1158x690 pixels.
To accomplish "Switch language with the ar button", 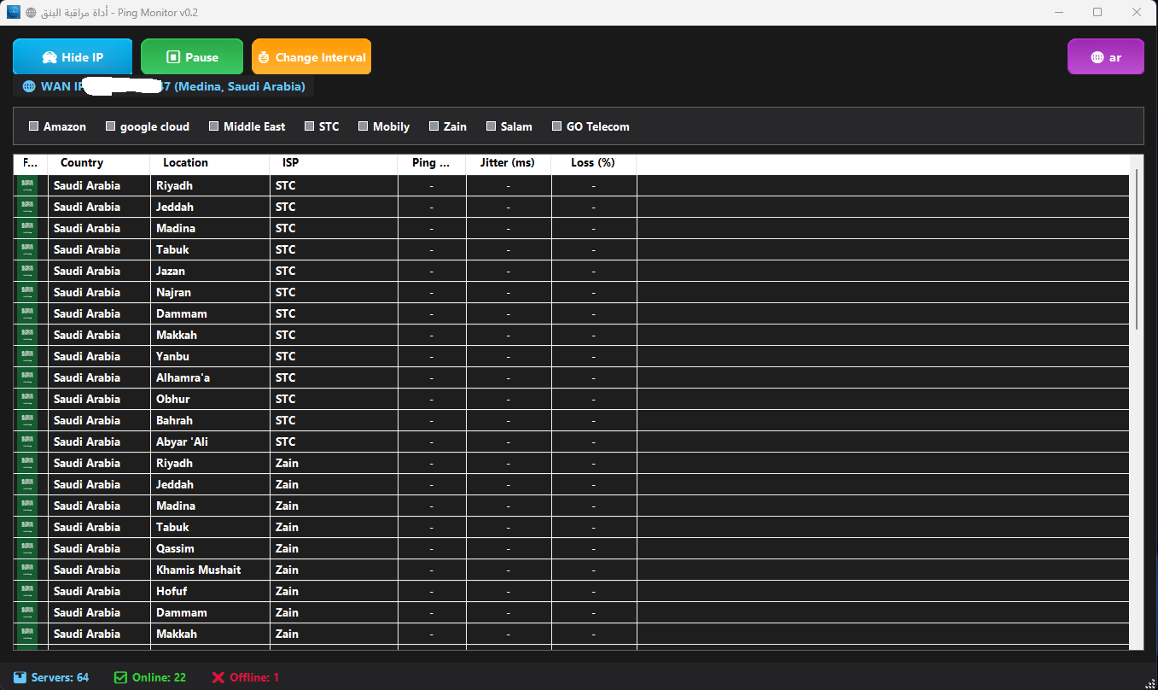I will tap(1106, 56).
